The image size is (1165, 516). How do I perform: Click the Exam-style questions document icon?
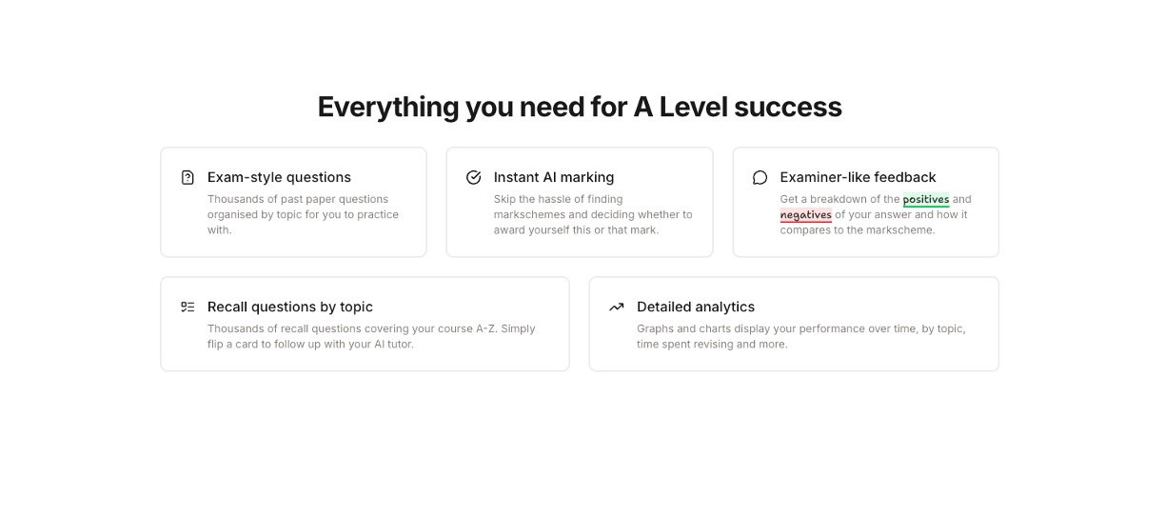coord(188,177)
